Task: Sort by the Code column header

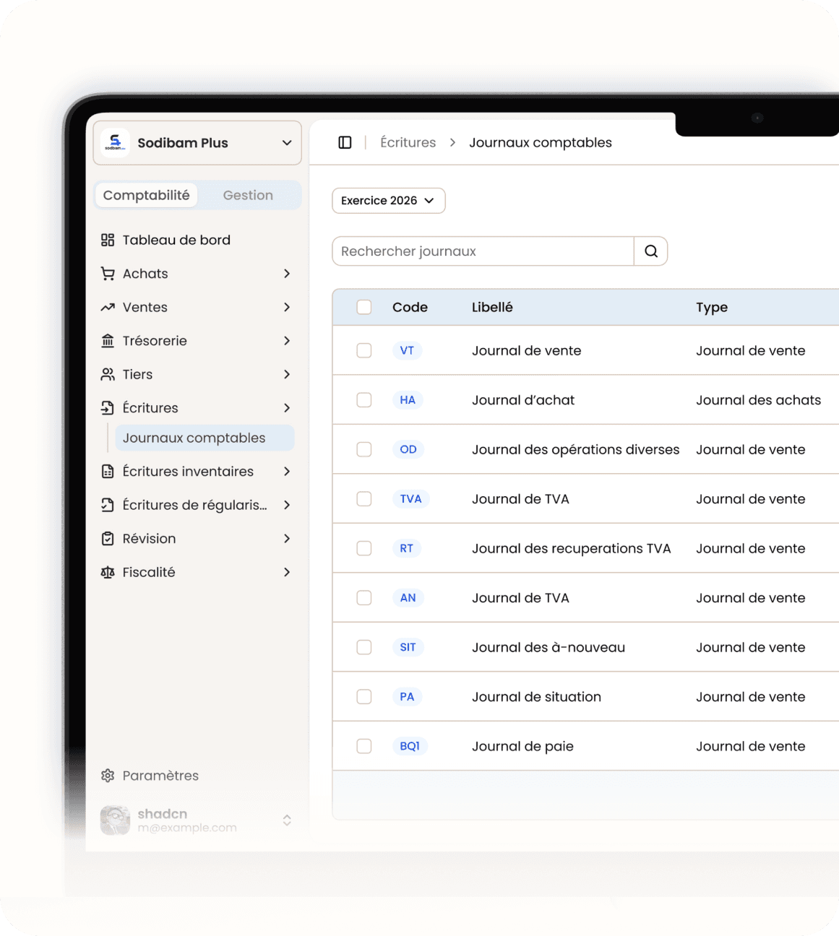Action: (x=410, y=307)
